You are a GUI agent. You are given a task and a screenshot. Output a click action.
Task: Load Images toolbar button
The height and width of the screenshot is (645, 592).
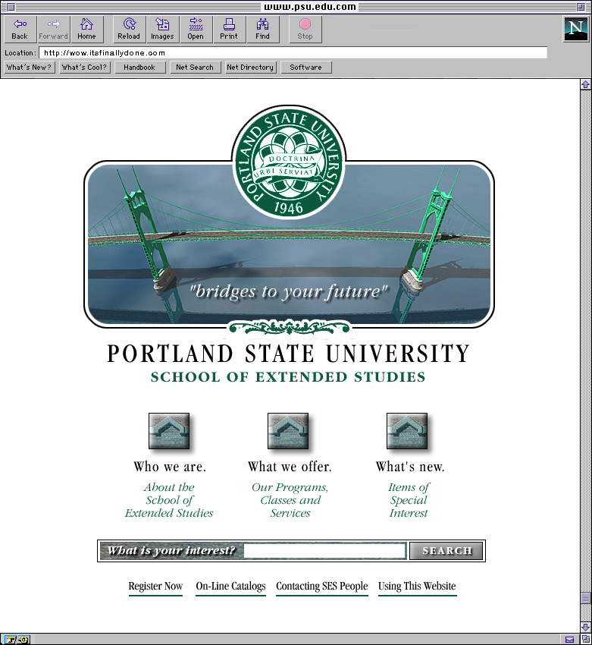[162, 29]
